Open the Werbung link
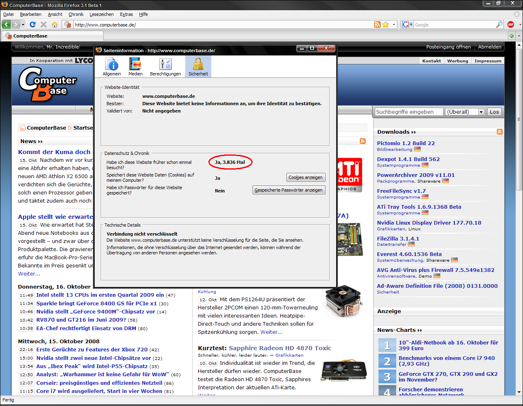This screenshot has height=406, width=523. click(458, 61)
